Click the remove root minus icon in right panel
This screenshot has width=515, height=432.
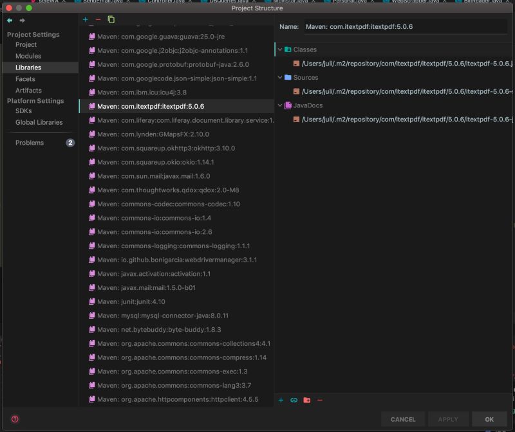(319, 401)
